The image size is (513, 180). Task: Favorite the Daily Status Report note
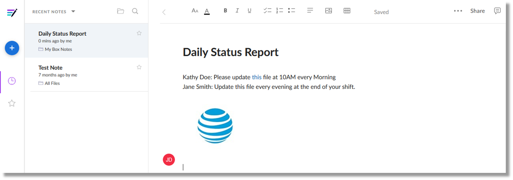coord(139,33)
